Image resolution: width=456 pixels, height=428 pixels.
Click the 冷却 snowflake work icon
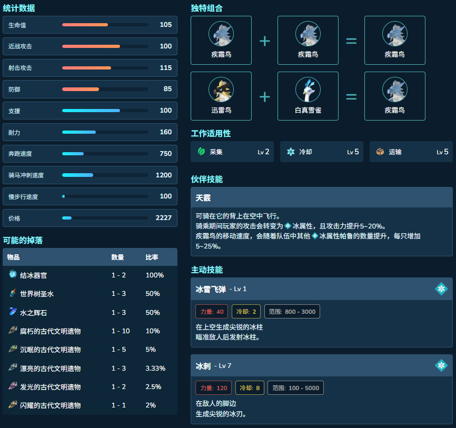pos(291,152)
